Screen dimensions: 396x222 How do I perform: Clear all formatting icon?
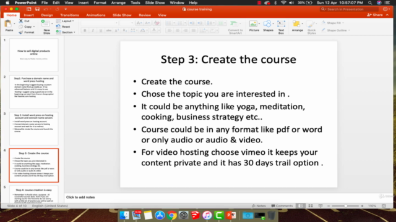pos(157,23)
